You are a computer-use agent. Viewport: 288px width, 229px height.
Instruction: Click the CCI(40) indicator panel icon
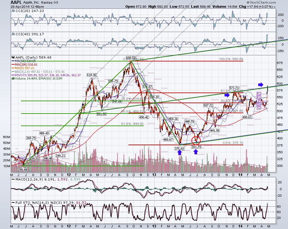pyautogui.click(x=13, y=34)
